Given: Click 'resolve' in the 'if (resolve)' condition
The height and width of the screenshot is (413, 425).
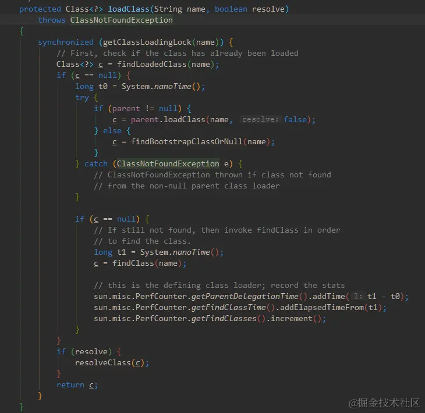Looking at the screenshot, I should click(x=91, y=352).
